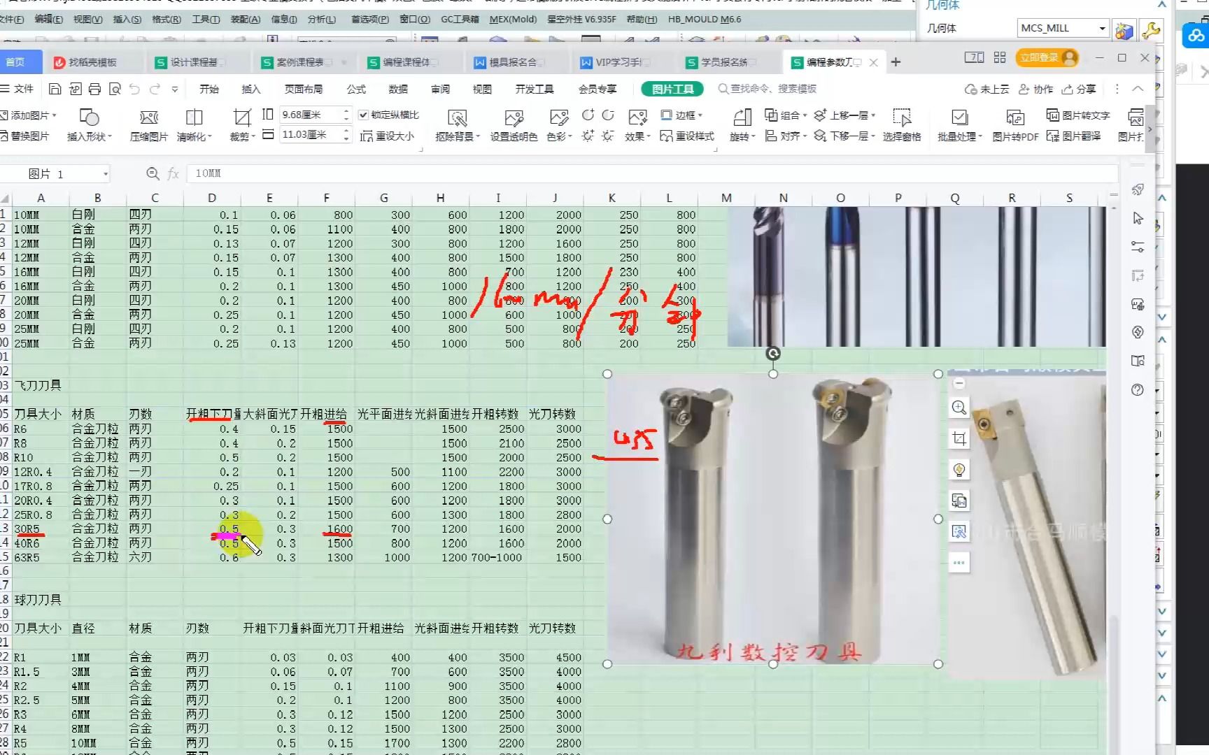Select the 抠除背景 (remove background) tool
This screenshot has height=755, width=1209.
coord(457,124)
